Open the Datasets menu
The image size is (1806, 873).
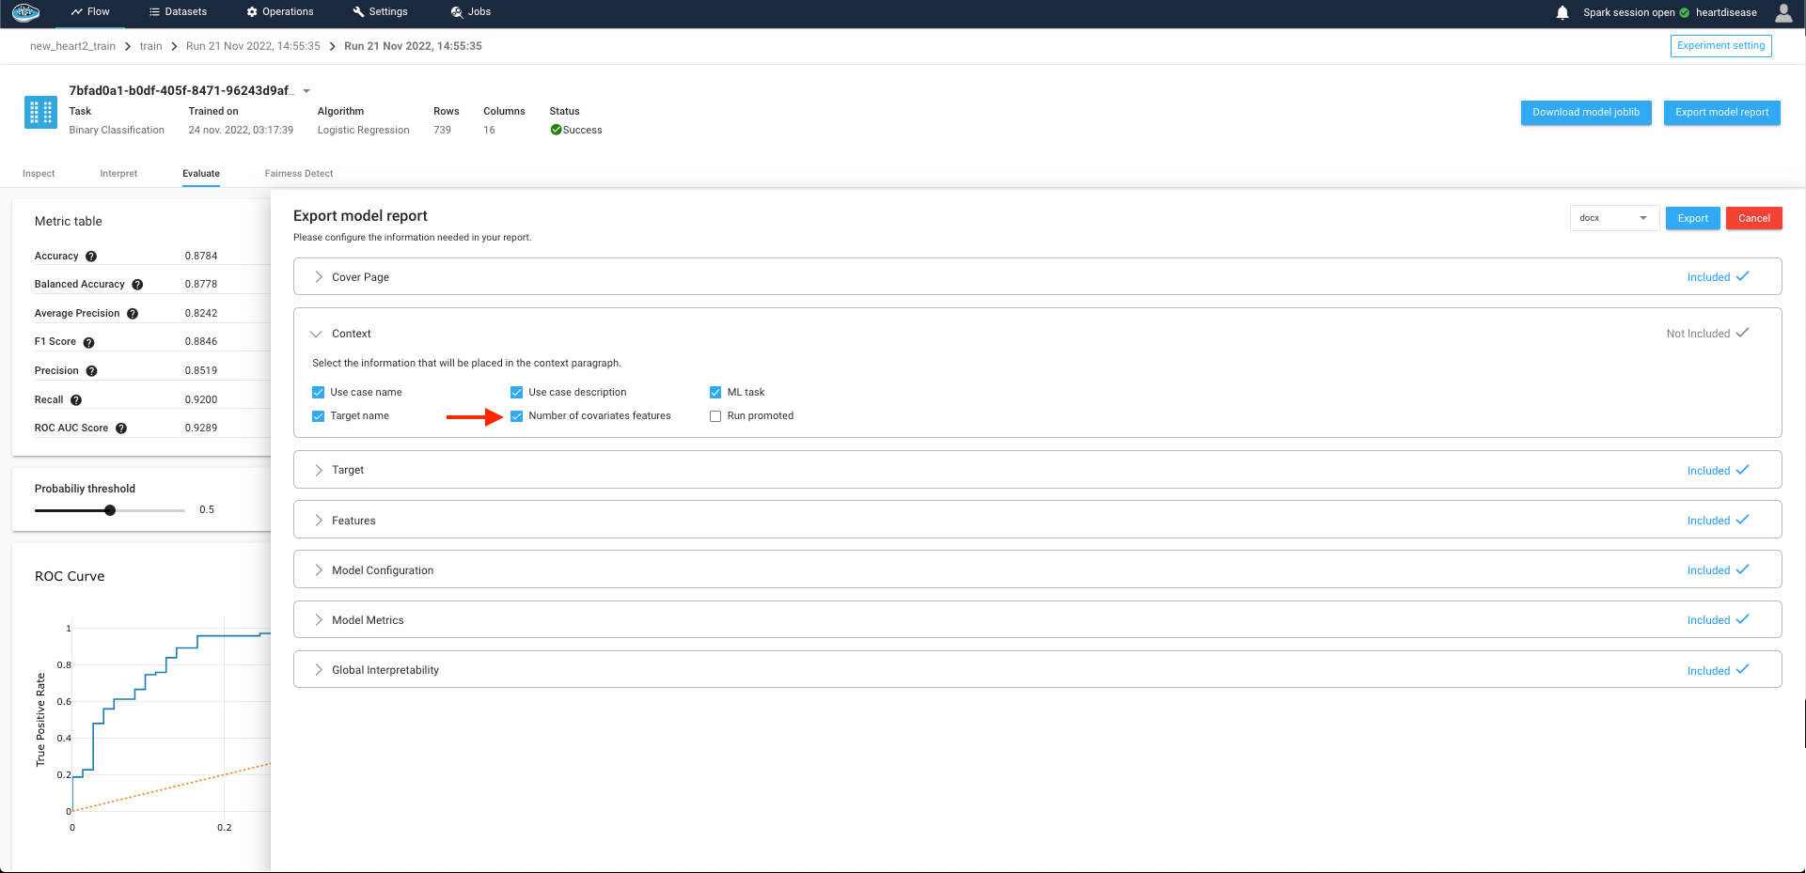pos(178,12)
